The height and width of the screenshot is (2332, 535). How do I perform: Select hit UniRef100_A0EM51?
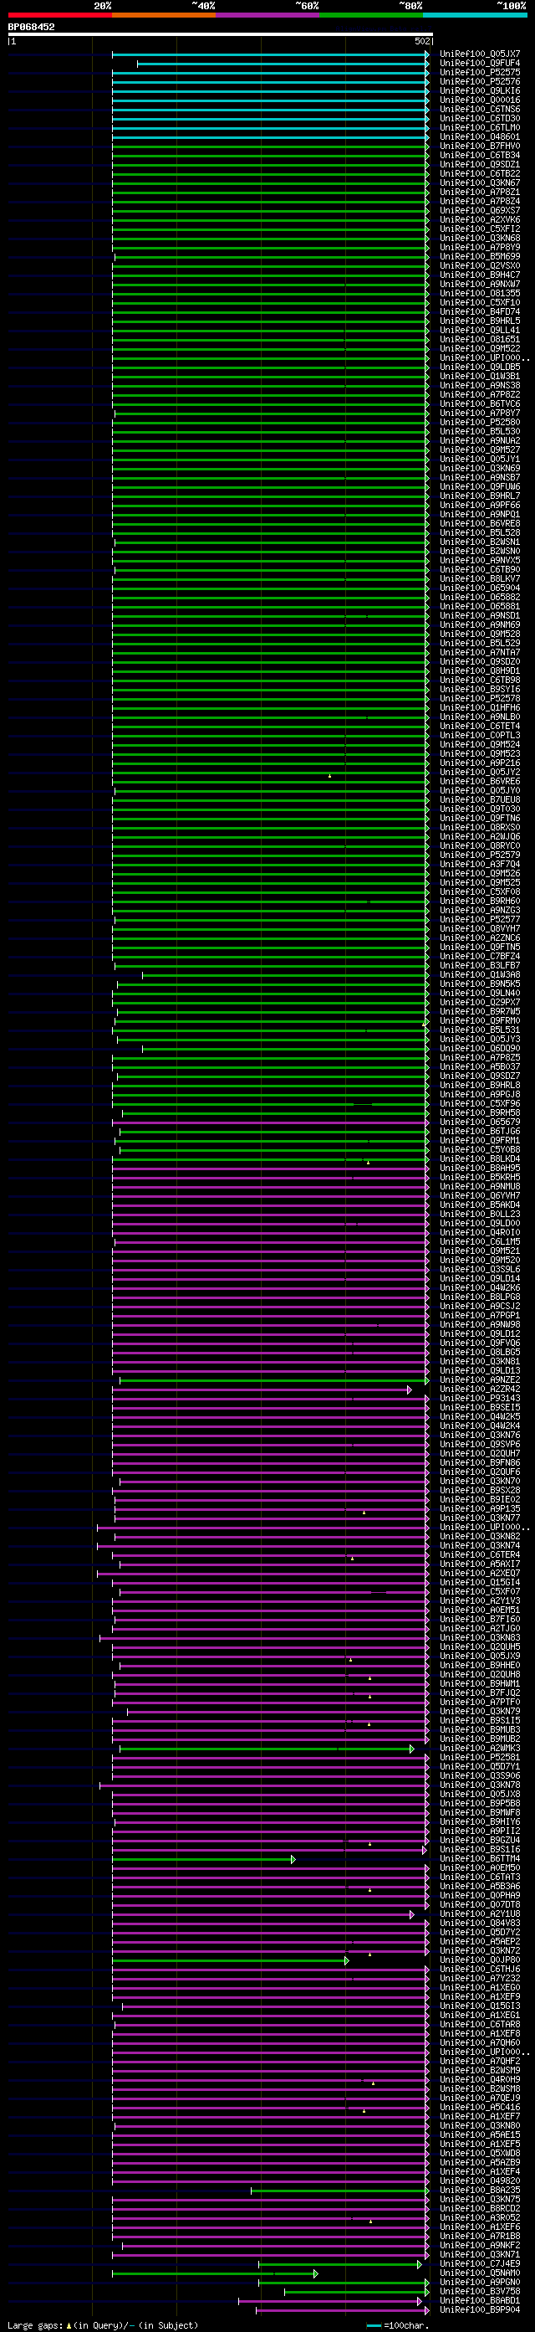[480, 1610]
